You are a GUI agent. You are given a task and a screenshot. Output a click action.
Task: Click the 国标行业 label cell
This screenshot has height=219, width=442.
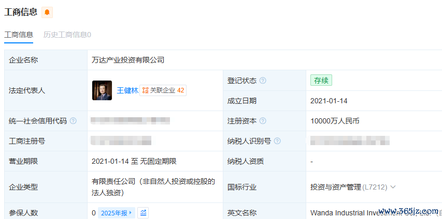pos(264,187)
